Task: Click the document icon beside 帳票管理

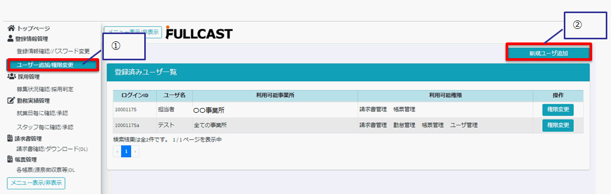Action: (x=10, y=159)
